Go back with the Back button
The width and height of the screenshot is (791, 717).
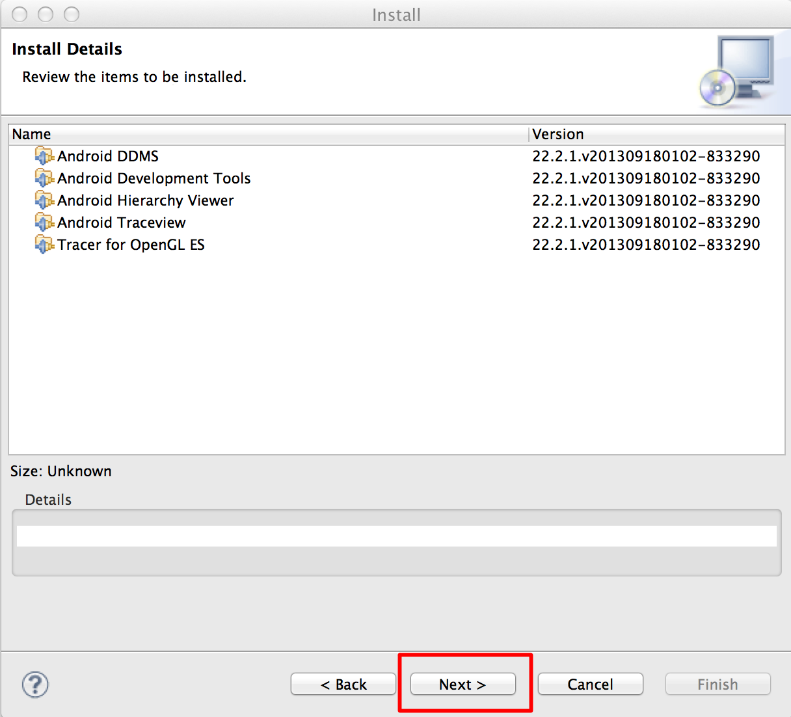[x=343, y=684]
